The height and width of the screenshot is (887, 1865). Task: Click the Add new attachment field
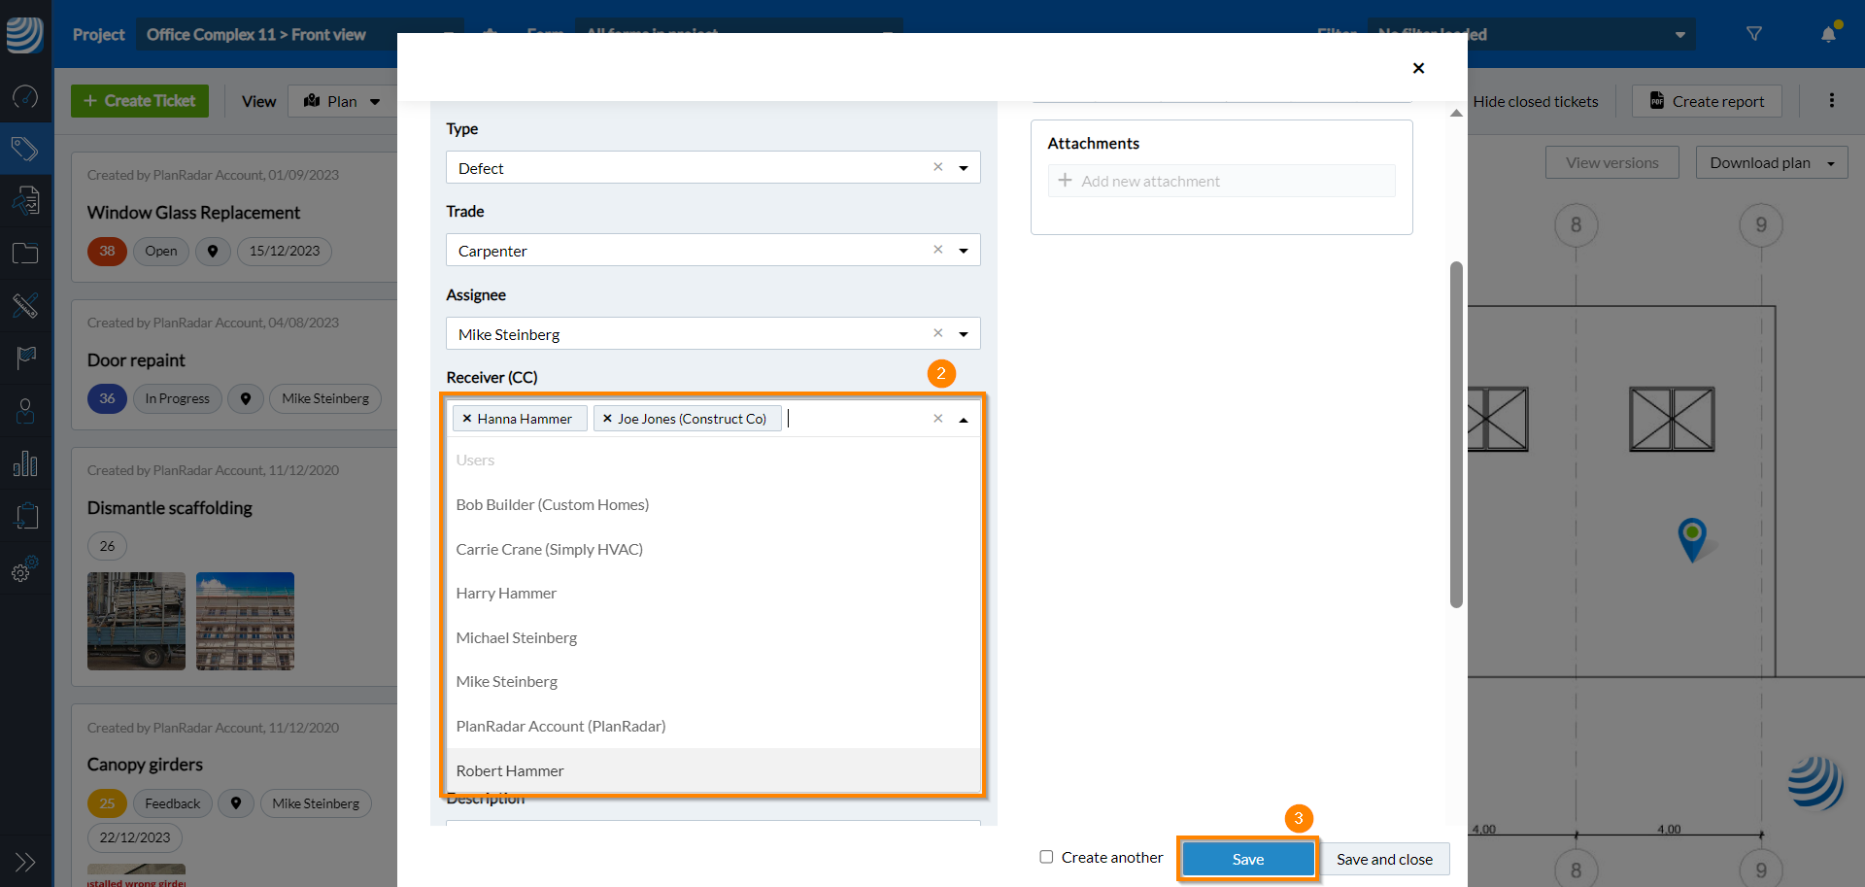1221,181
